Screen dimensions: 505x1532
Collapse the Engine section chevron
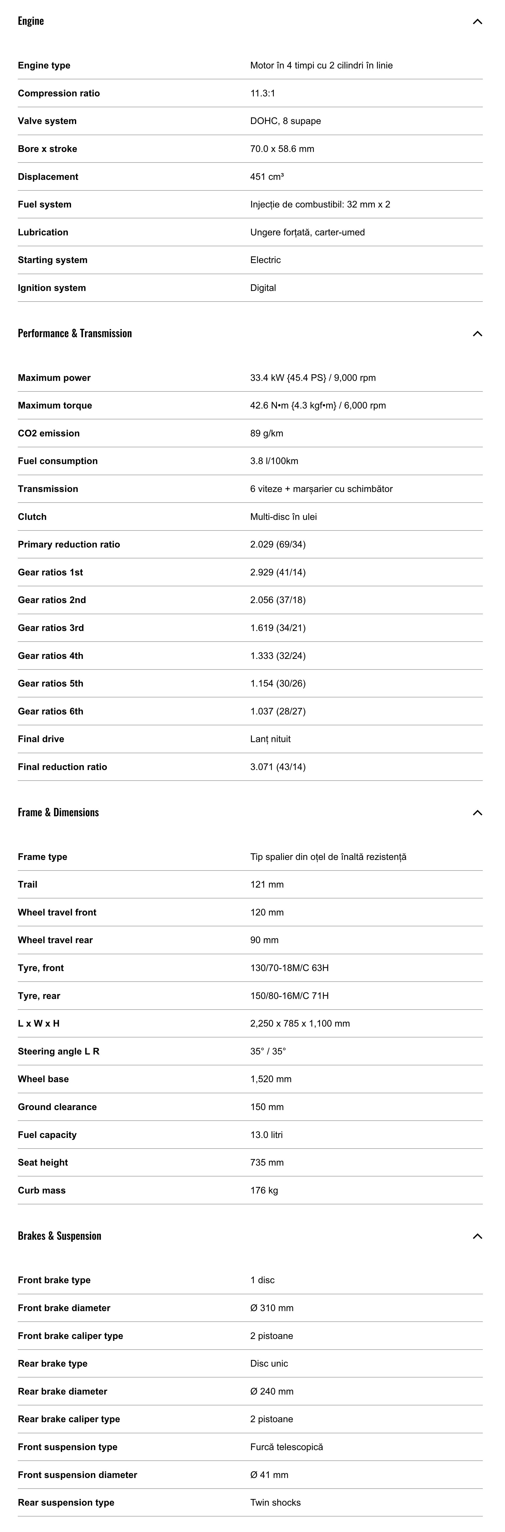tap(477, 21)
